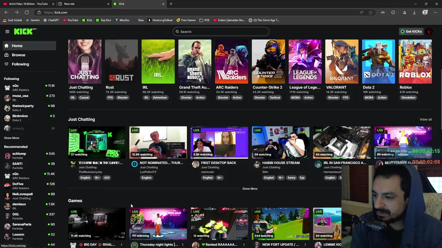Screen dimensions: 442x248
Task: Select the Rust category card
Action: (121, 62)
